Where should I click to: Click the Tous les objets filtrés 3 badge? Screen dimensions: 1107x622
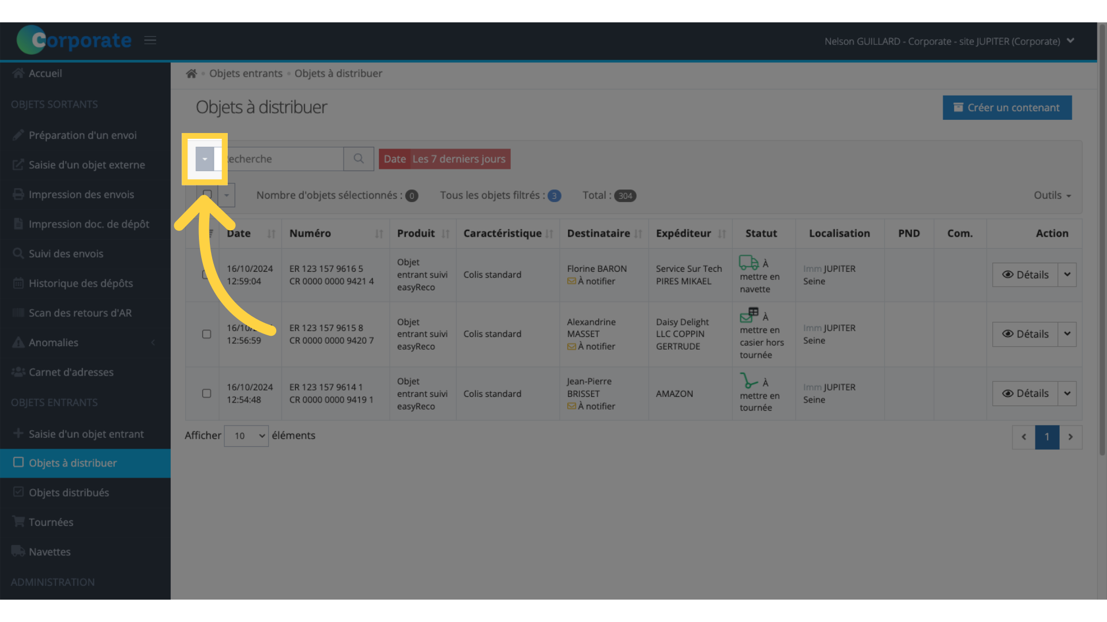coord(554,196)
